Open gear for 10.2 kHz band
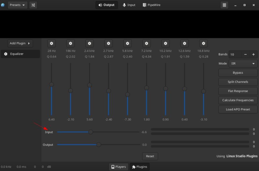 [x=165, y=43]
